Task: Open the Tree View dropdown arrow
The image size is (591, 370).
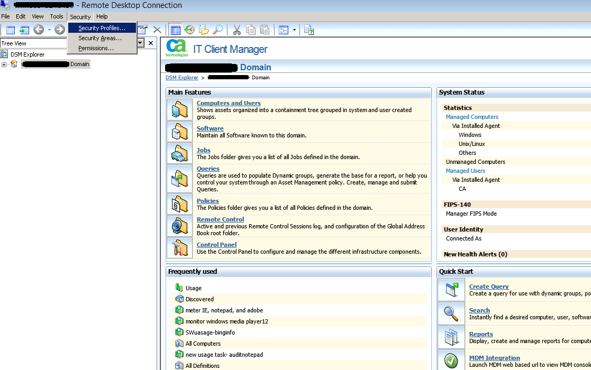Action: (x=140, y=43)
